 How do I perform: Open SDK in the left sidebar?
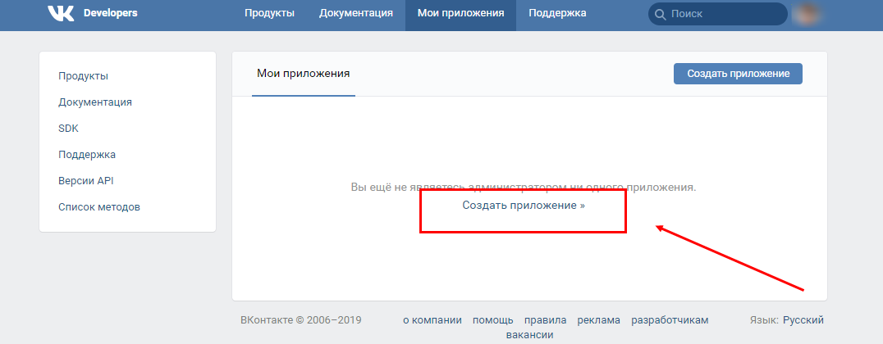pos(69,128)
